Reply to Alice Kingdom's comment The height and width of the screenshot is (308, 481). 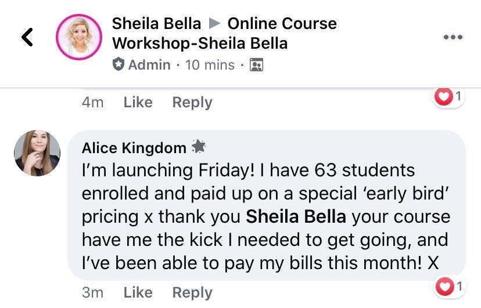click(192, 293)
